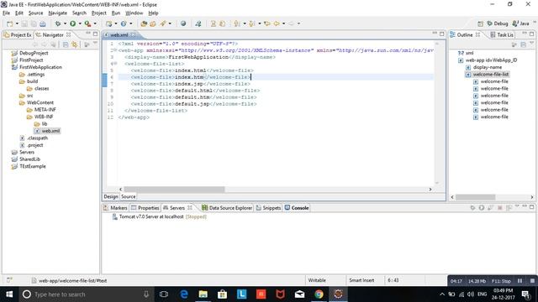Switch to the Console tab
Viewport: 538px width, 302px height.
pos(297,208)
